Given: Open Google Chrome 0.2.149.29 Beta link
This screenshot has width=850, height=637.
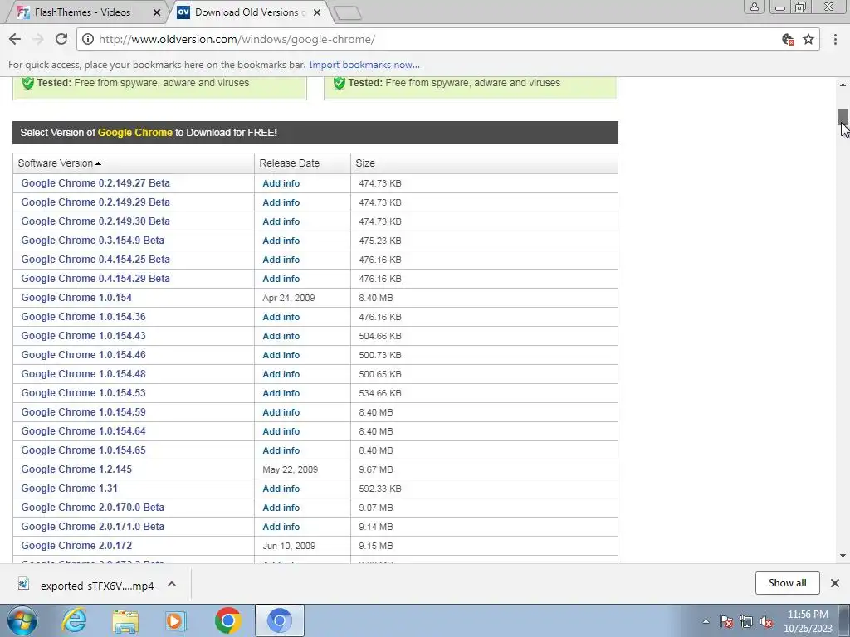Looking at the screenshot, I should coord(95,202).
